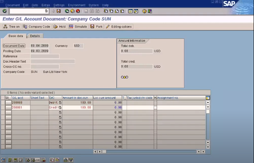Go to First Page icon

tap(106, 11)
